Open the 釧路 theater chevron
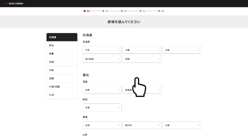 click(x=159, y=59)
